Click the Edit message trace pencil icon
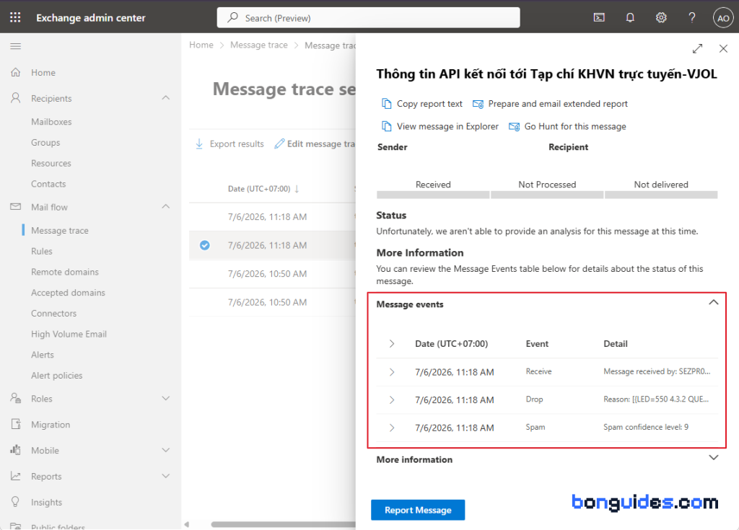 point(279,143)
